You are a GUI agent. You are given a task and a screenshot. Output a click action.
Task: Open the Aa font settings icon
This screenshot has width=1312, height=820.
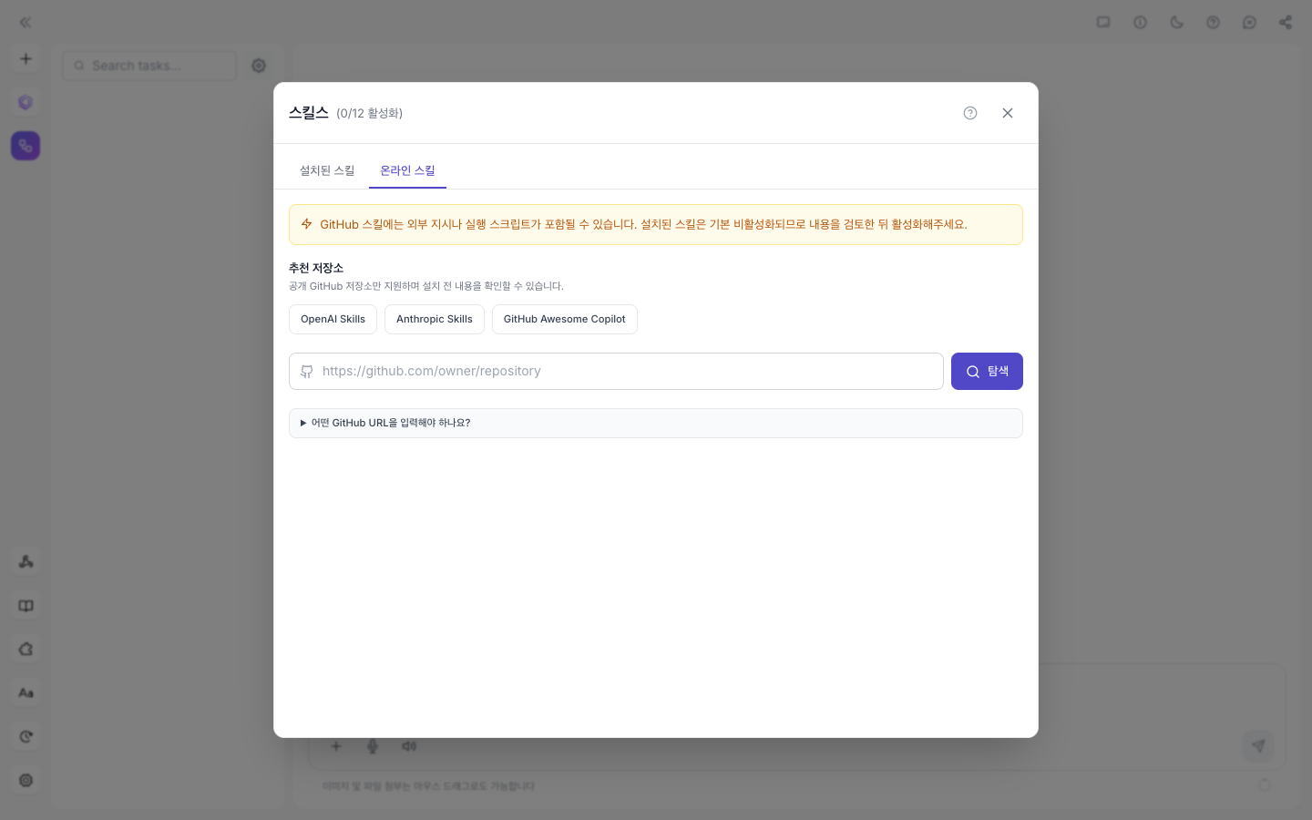tap(26, 693)
